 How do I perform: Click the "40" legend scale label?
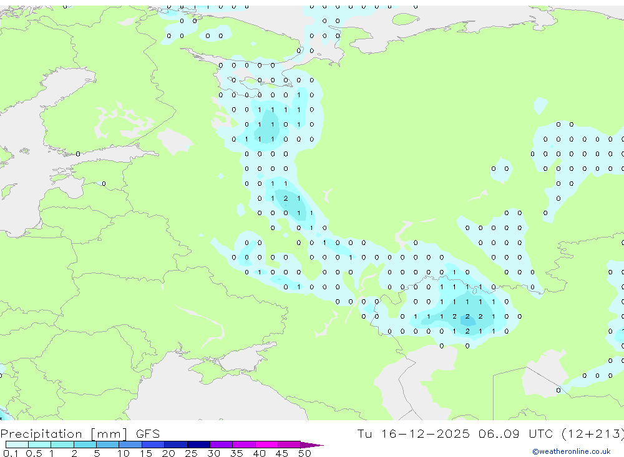(259, 453)
